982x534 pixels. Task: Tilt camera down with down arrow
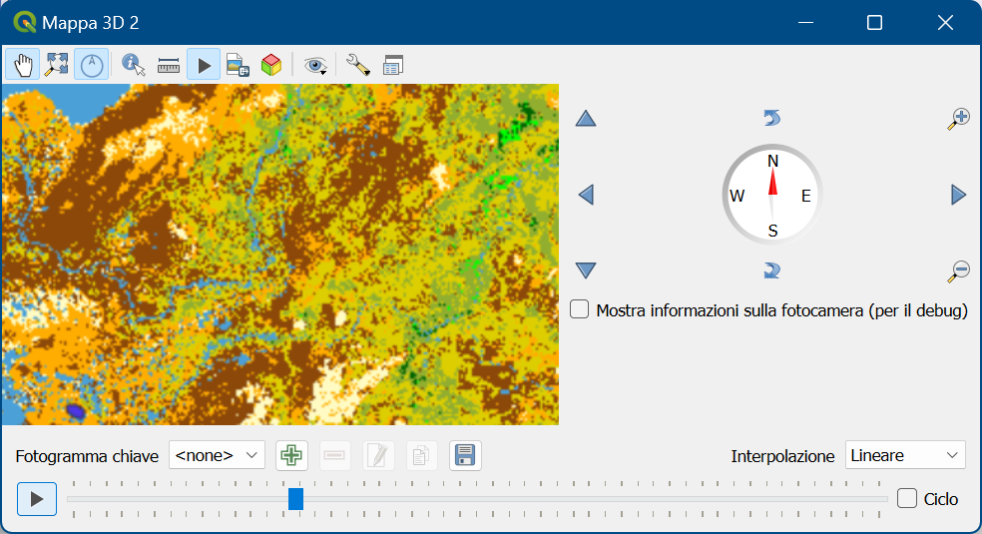586,270
